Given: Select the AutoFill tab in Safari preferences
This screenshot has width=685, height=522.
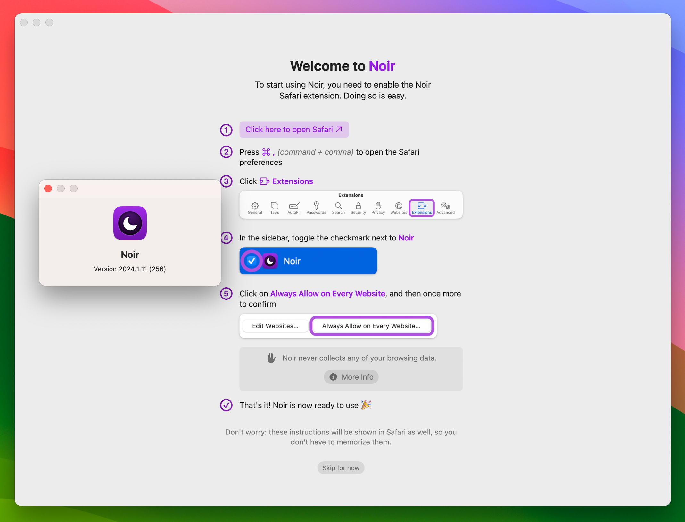Looking at the screenshot, I should click(295, 208).
